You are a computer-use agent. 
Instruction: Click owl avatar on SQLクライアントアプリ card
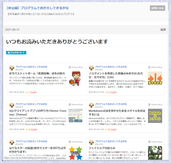pyautogui.click(x=12, y=105)
